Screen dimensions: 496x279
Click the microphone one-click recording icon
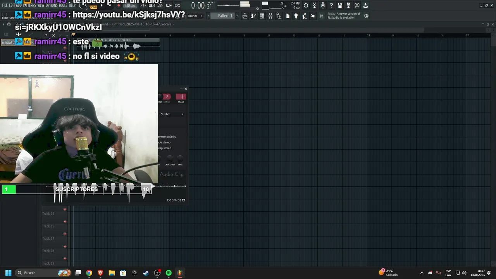[x=323, y=5]
